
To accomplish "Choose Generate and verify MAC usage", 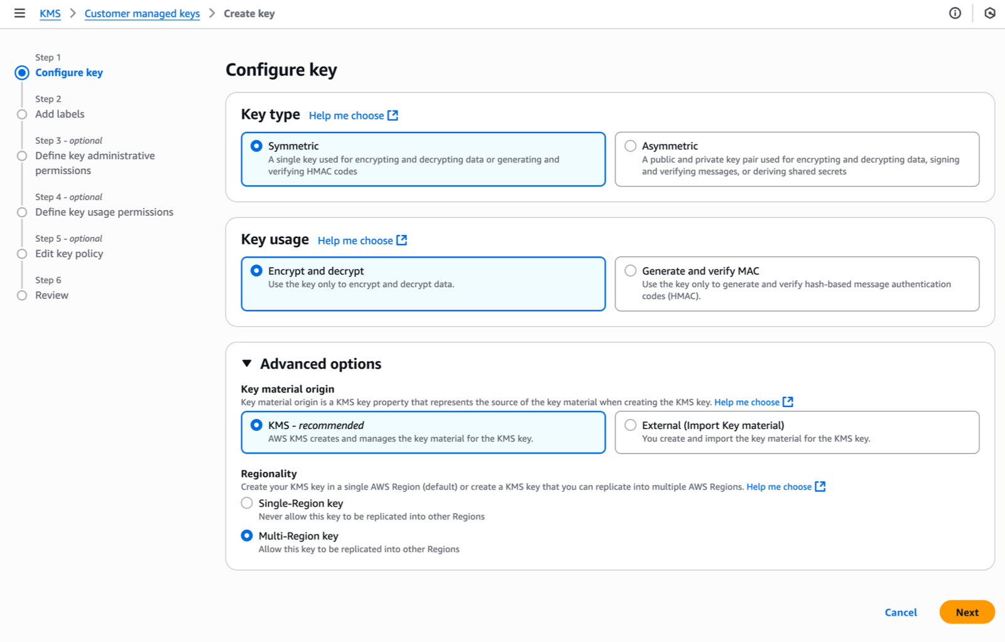I will tap(631, 271).
